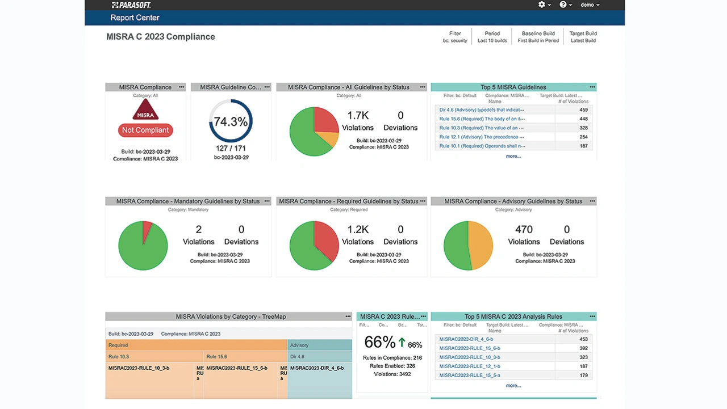The width and height of the screenshot is (727, 409).
Task: Click the Parasoft logo
Action: tap(131, 5)
